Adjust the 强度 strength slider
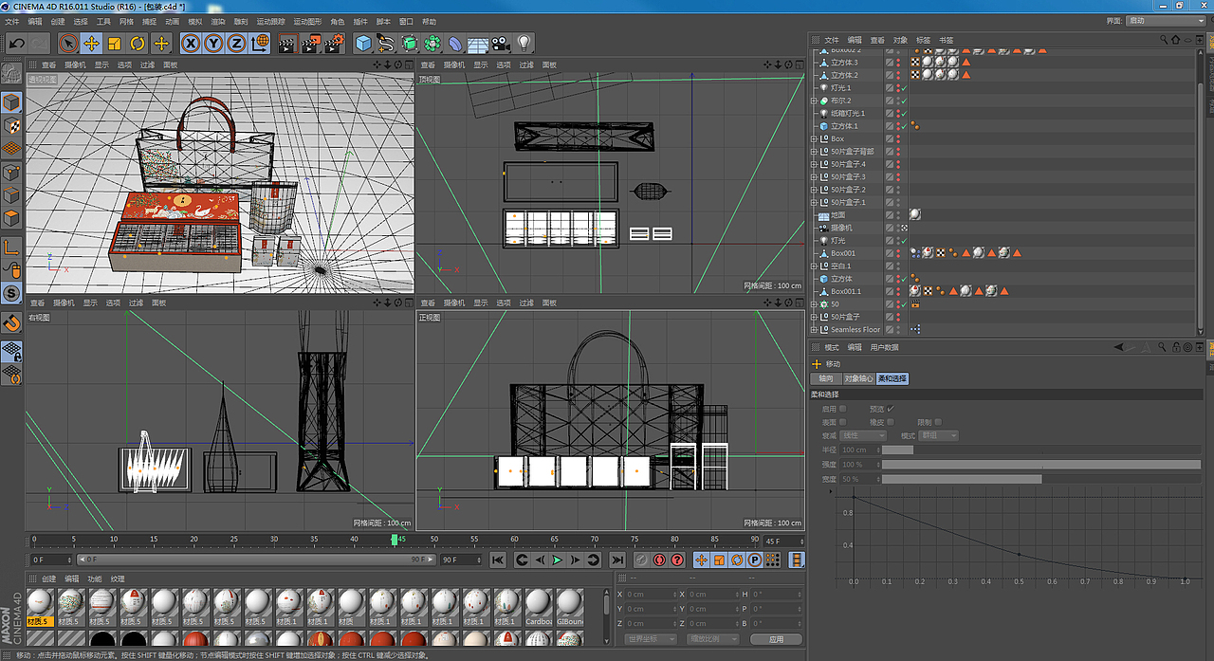The height and width of the screenshot is (661, 1214). coord(1041,464)
